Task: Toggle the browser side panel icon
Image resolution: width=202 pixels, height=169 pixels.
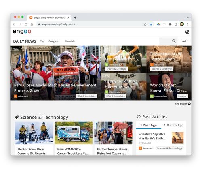Action: (176, 24)
